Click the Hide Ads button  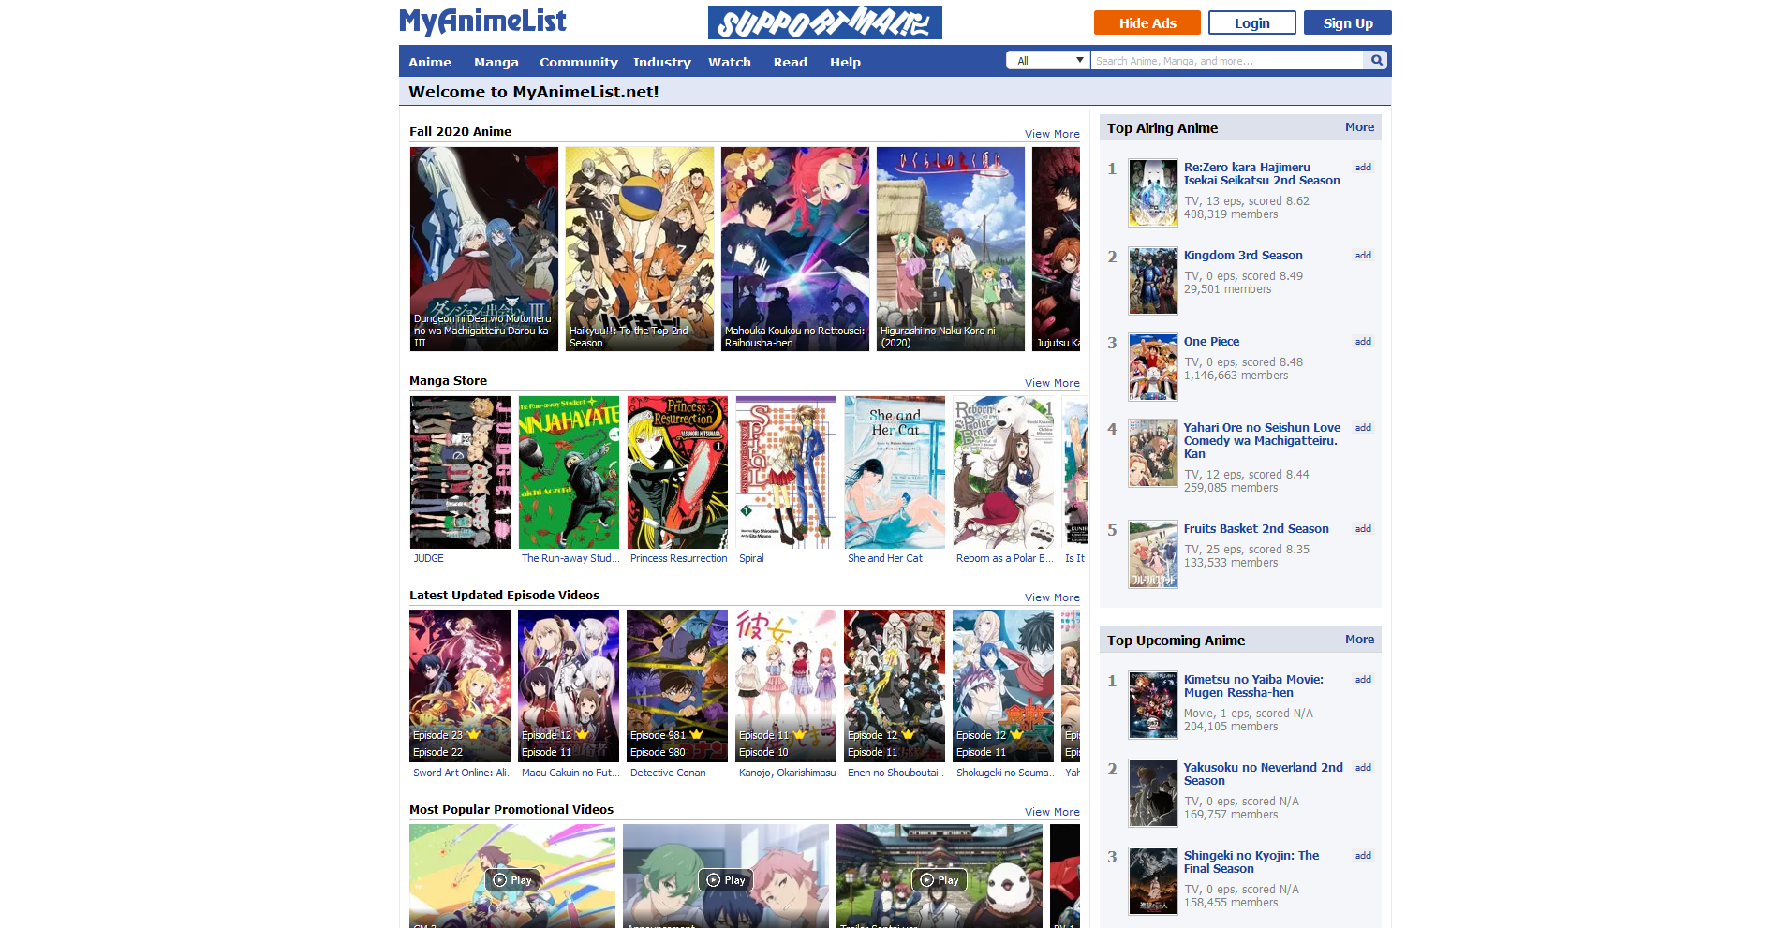pos(1147,23)
